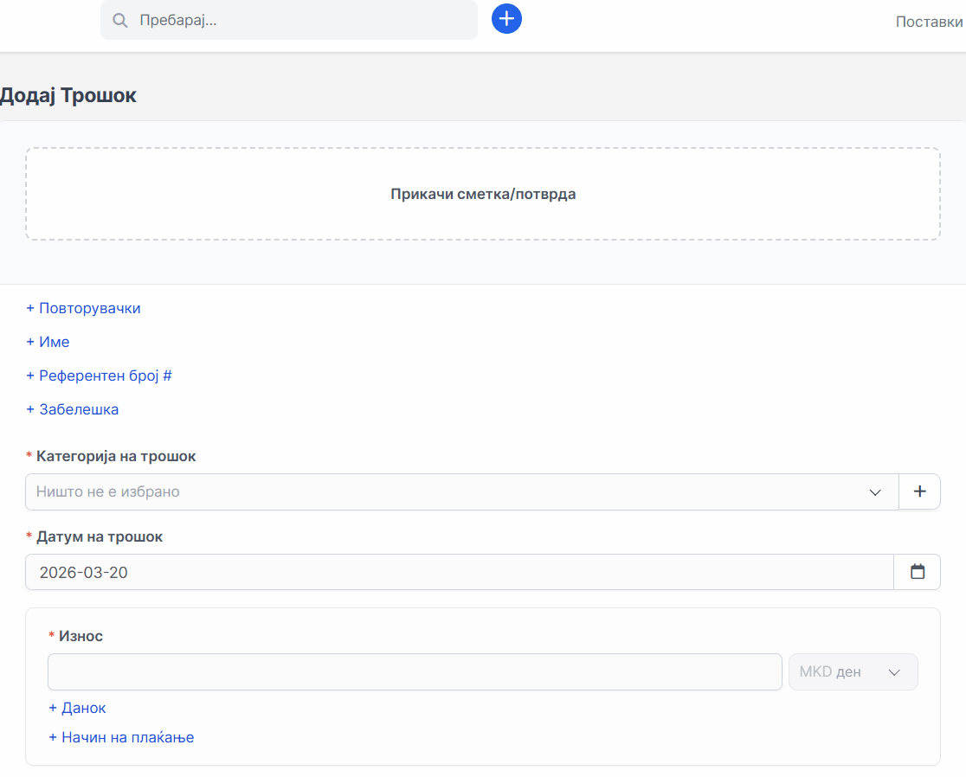Add new expense category plus button

pos(920,491)
